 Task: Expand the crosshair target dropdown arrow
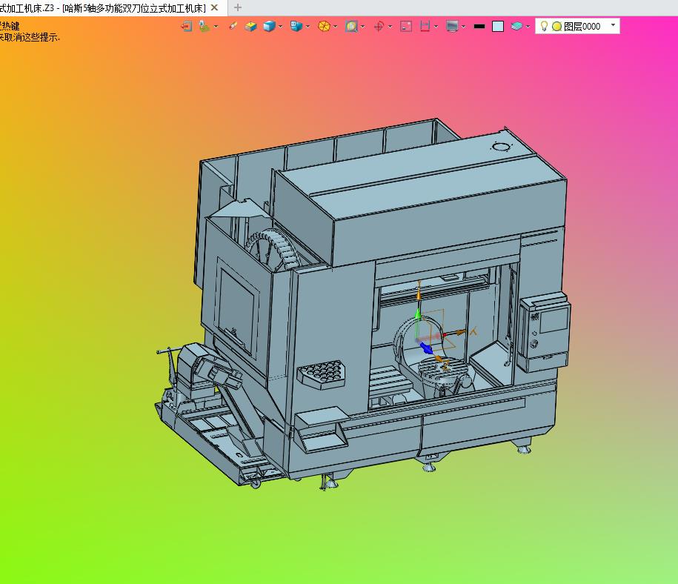click(x=390, y=27)
